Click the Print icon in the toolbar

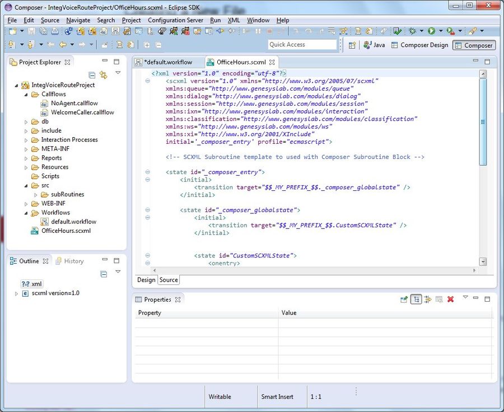[x=55, y=31]
